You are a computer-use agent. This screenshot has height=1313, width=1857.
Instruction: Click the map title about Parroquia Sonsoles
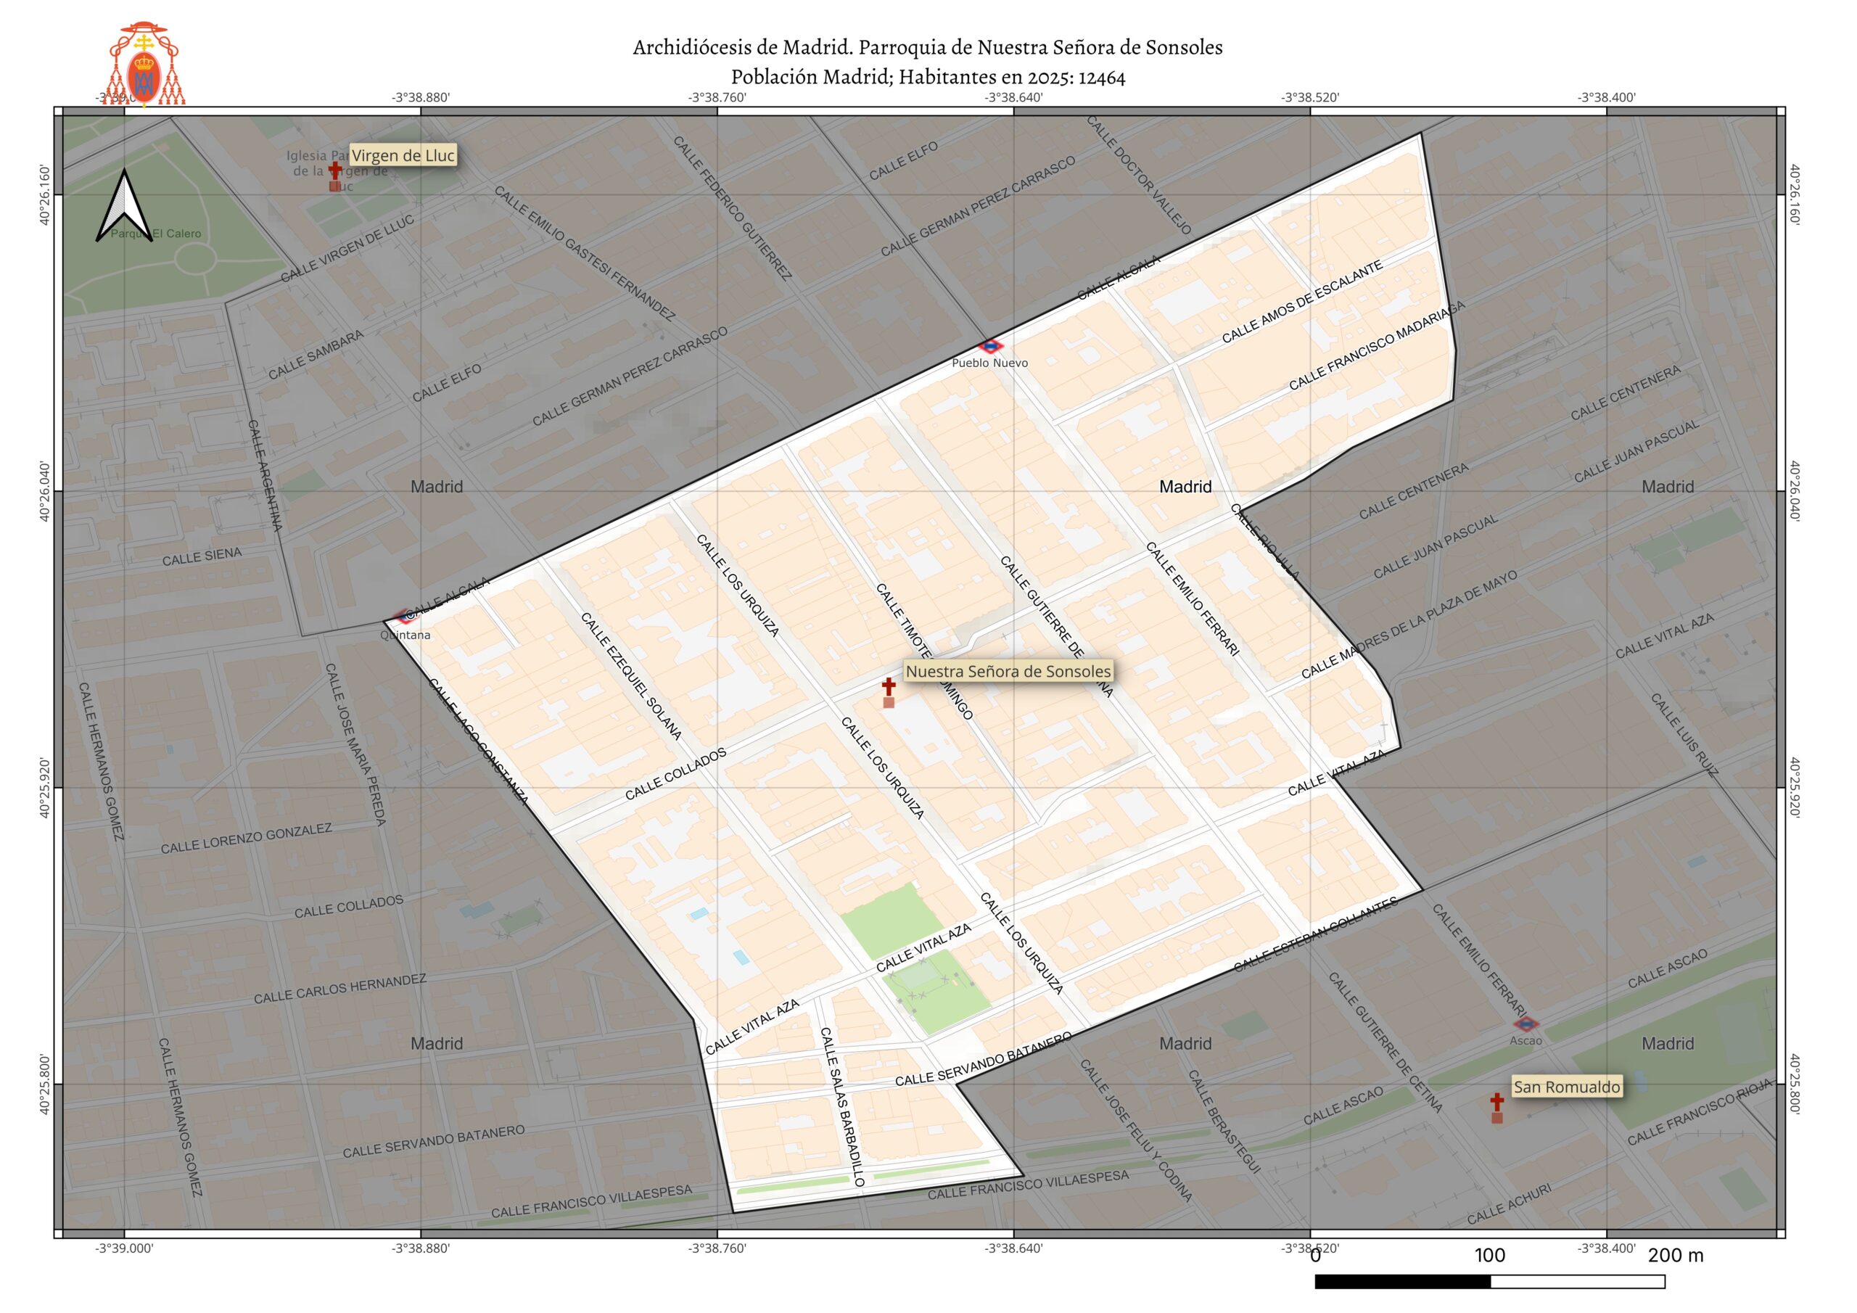(x=928, y=48)
